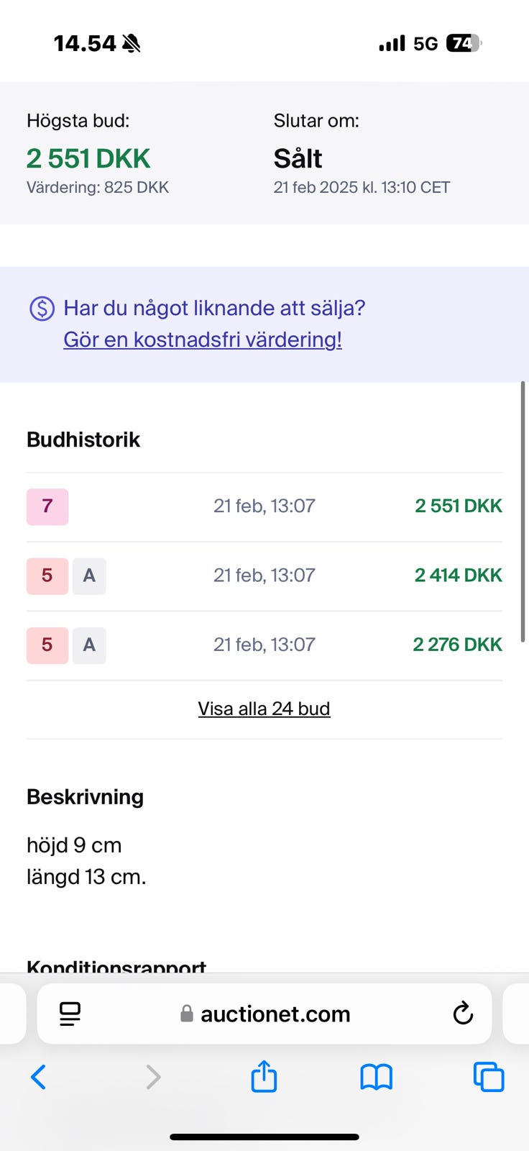Tap Safari back arrow button
Screen dimensions: 529x1151
point(39,1077)
